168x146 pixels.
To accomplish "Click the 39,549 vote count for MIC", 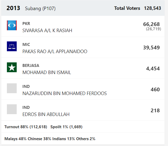I will point(151,48).
